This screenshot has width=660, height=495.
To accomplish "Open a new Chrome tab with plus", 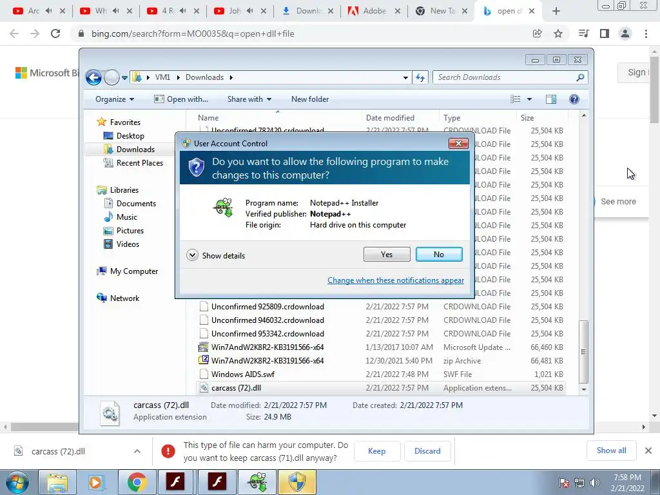I will tap(556, 12).
